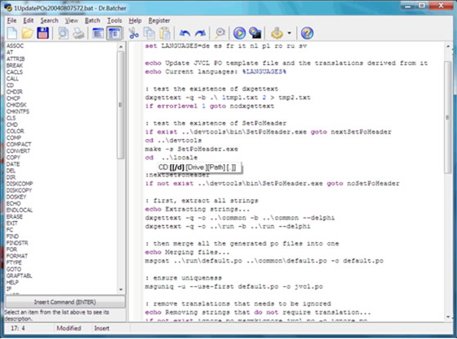Screen dimensions: 457x339
Task: Click the Insert Command (ENTER) button
Action: (65, 302)
